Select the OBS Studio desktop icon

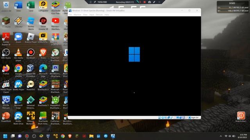point(6,54)
